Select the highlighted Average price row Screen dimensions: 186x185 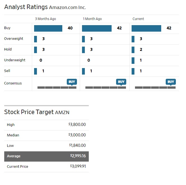46,156
